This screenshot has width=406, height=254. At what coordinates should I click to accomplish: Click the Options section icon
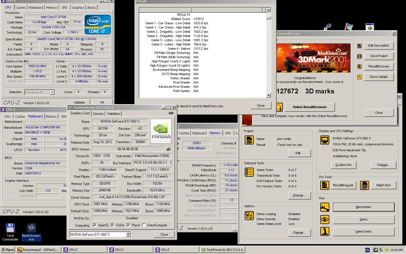tap(249, 216)
